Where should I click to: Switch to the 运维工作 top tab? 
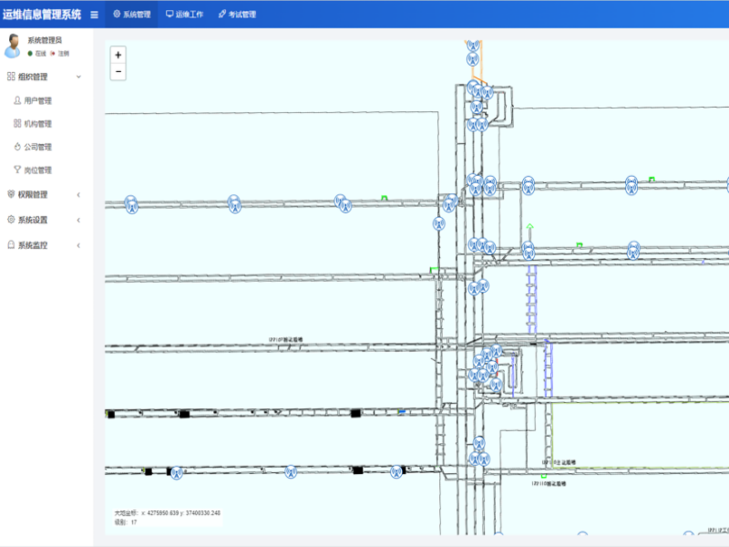pyautogui.click(x=185, y=15)
